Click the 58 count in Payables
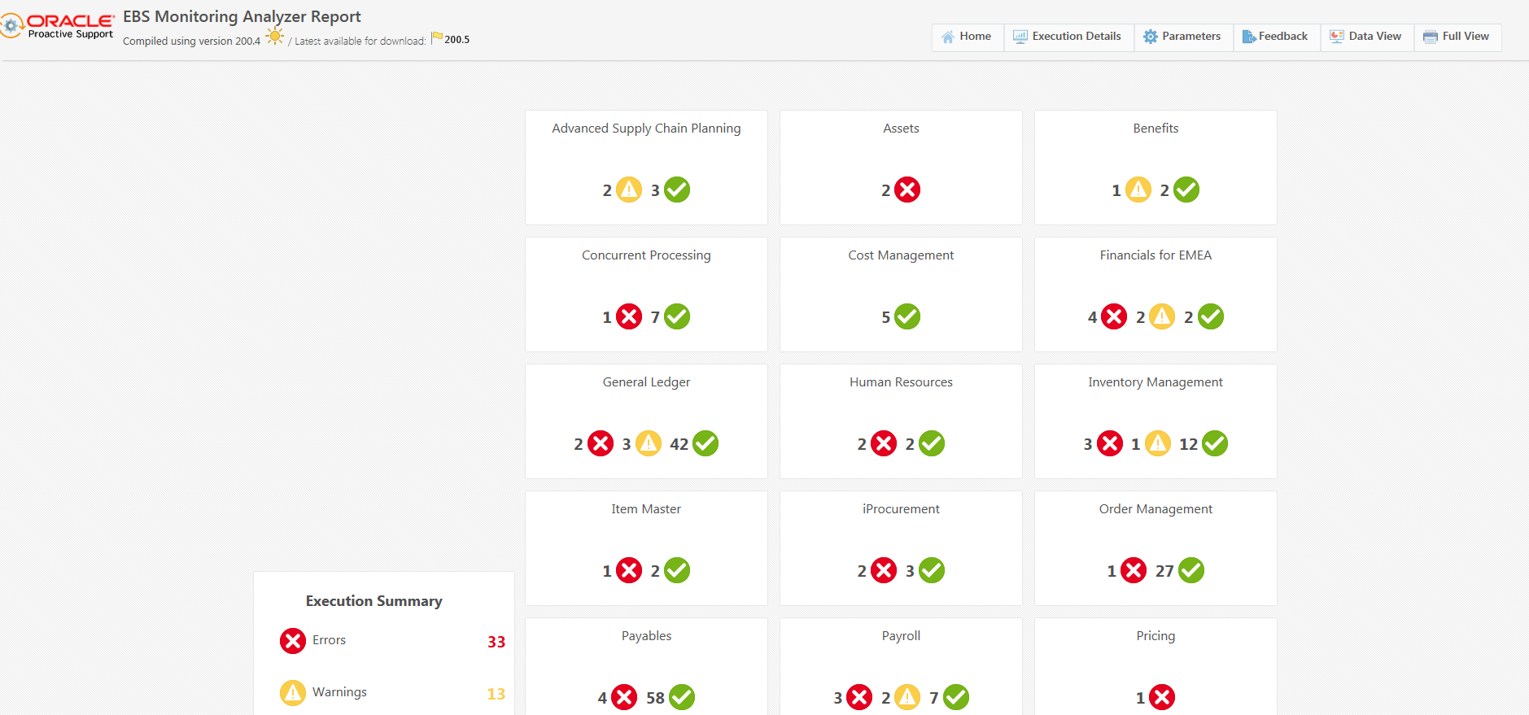The image size is (1529, 715). [x=655, y=698]
